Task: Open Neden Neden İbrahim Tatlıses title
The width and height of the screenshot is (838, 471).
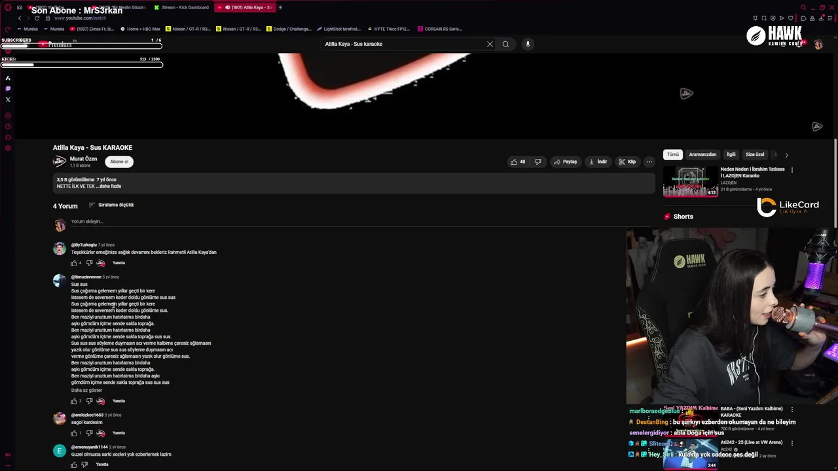Action: (753, 173)
